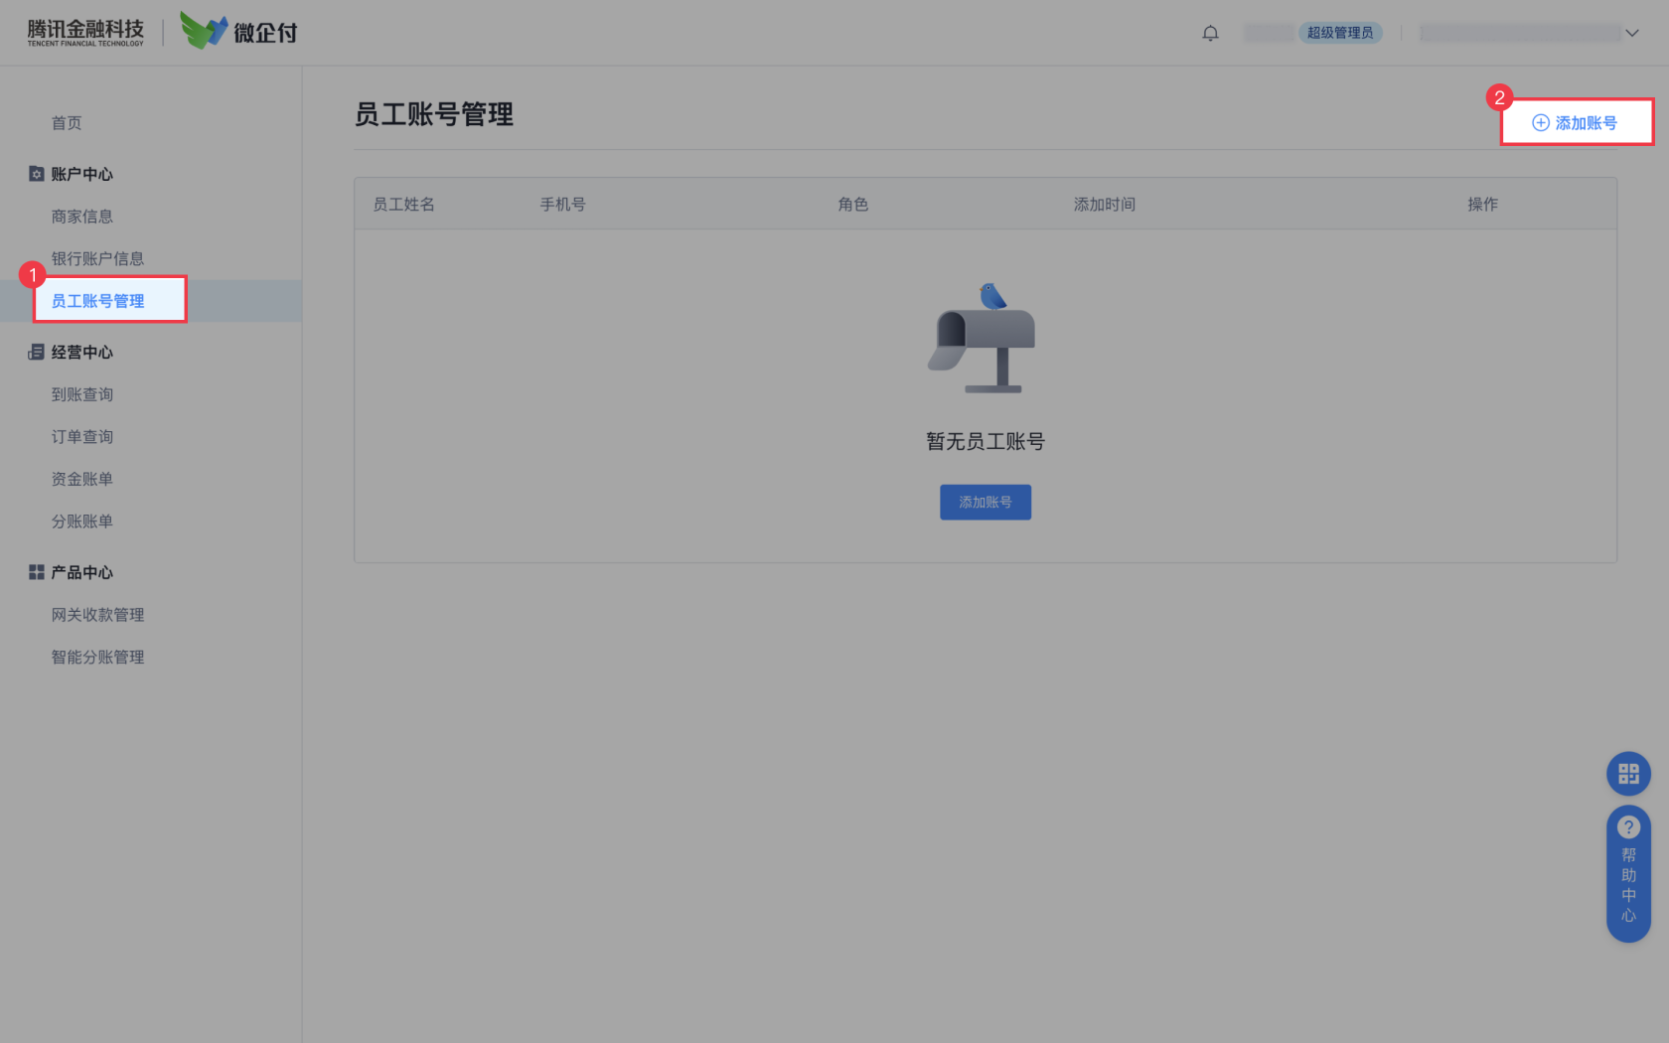Click the 产品中心 section heading
The width and height of the screenshot is (1669, 1043).
(x=82, y=572)
